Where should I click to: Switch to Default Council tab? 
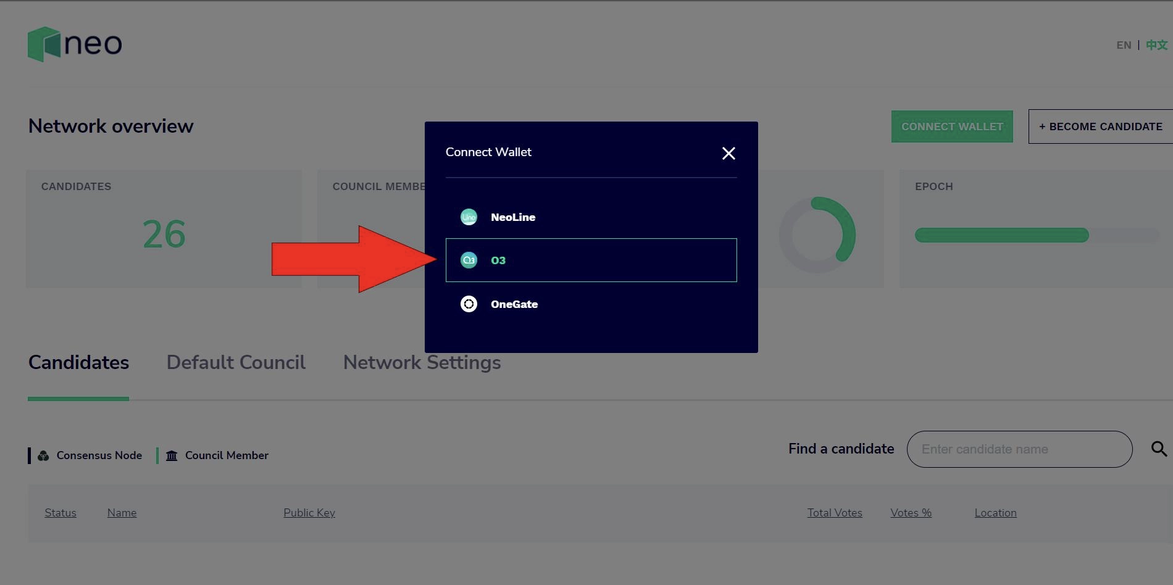click(236, 362)
